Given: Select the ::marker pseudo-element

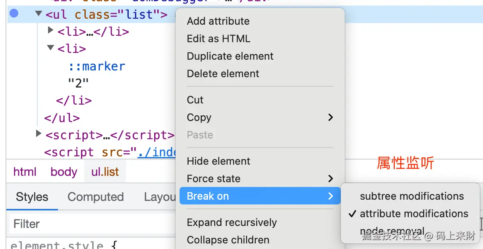Looking at the screenshot, I should click(x=97, y=66).
